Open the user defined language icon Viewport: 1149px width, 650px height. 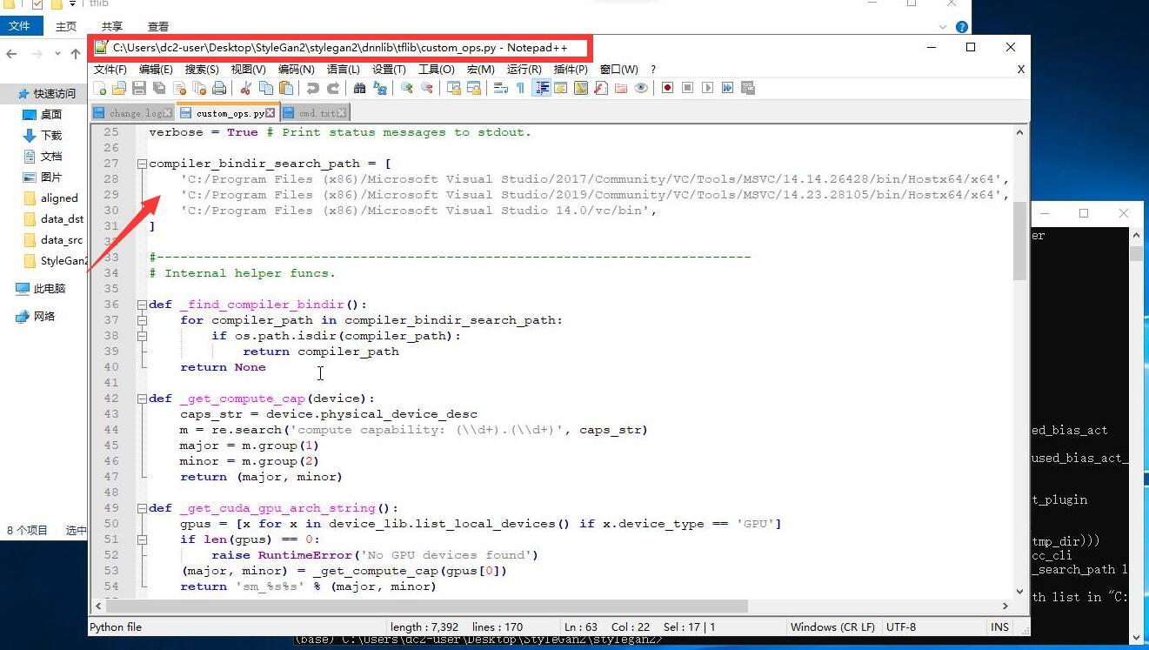click(x=561, y=88)
